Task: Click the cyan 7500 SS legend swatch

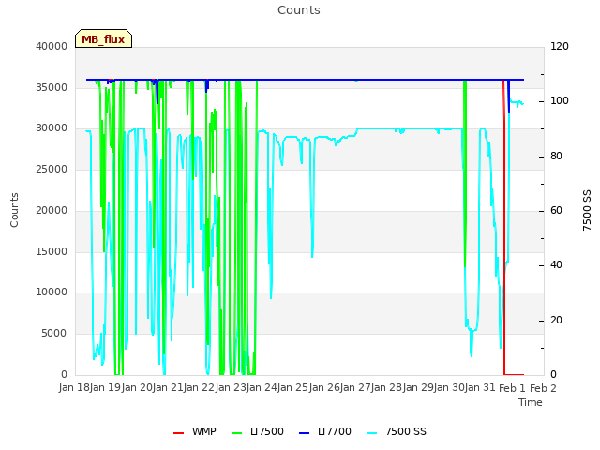Action: [x=372, y=433]
